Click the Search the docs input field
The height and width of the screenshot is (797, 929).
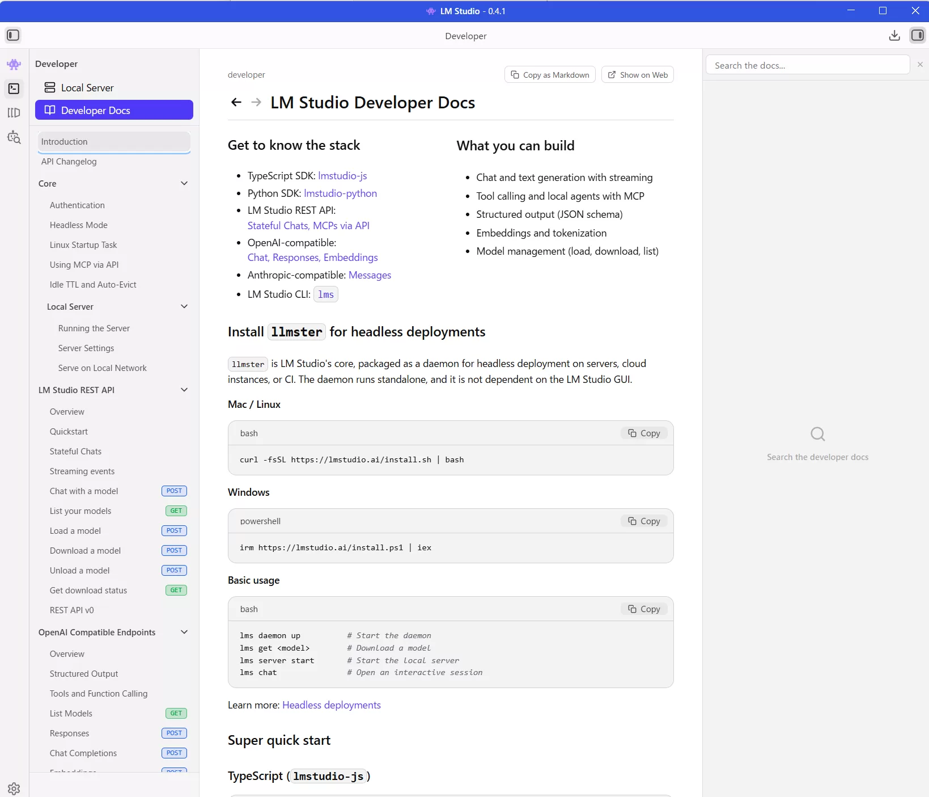click(x=807, y=65)
